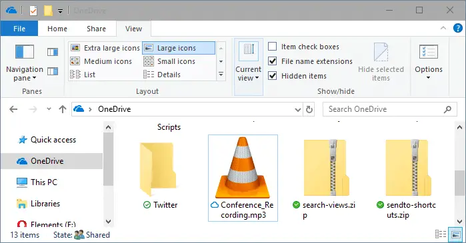Click the Options icon
The image size is (466, 243).
(x=428, y=52)
